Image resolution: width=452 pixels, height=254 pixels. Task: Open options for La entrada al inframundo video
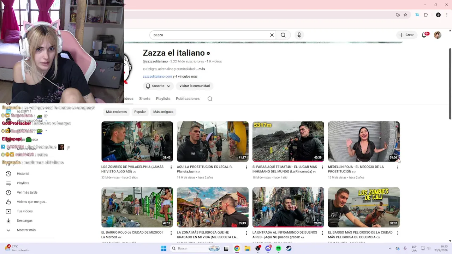click(322, 233)
